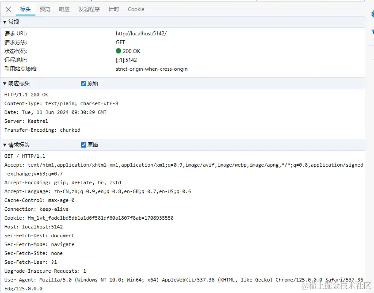
Task: Click the Cookie: Hm_lvt header line
Action: coord(89,218)
